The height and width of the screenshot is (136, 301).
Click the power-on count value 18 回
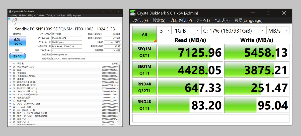click(112, 46)
